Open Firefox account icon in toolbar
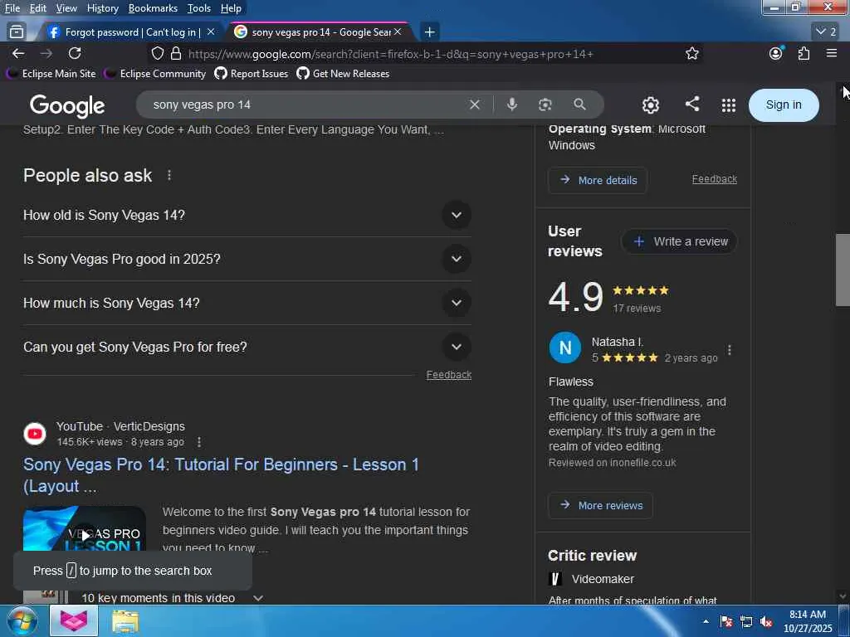Screen dimensions: 850x637 click(x=776, y=54)
